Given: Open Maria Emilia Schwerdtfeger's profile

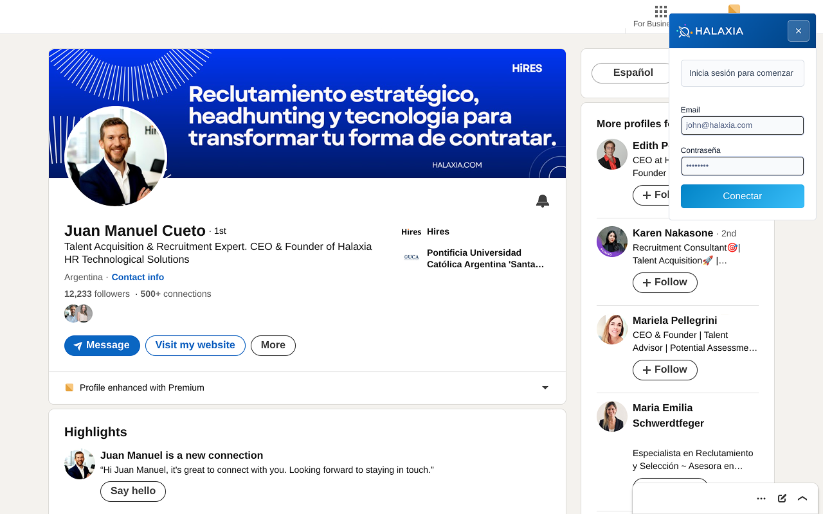Looking at the screenshot, I should [x=668, y=416].
